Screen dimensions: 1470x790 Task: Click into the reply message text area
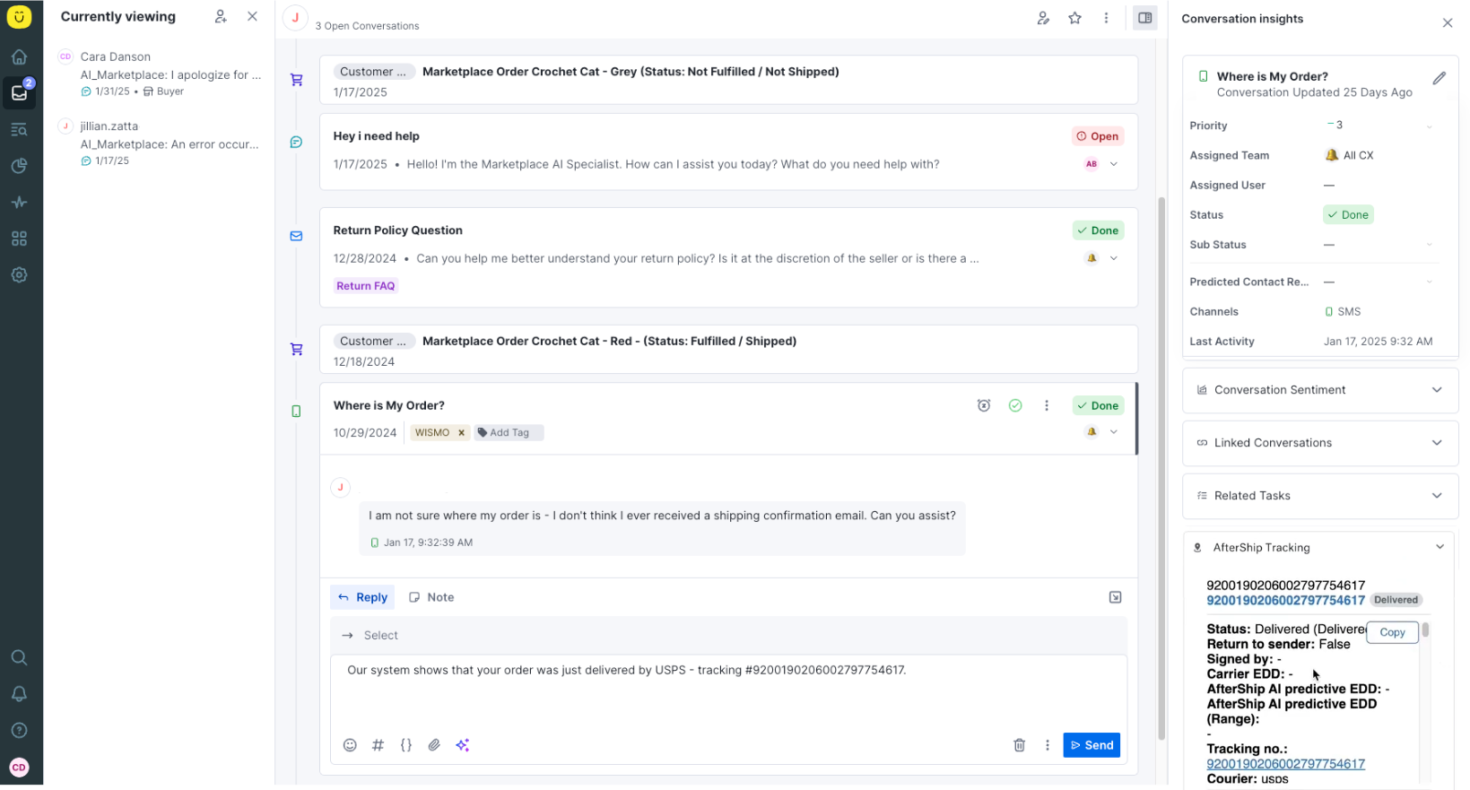point(728,690)
